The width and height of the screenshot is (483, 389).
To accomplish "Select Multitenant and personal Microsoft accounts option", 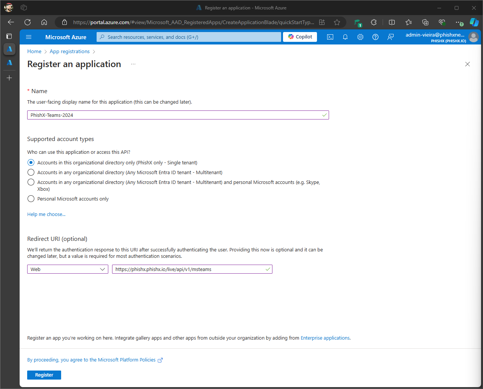I will pyautogui.click(x=31, y=182).
